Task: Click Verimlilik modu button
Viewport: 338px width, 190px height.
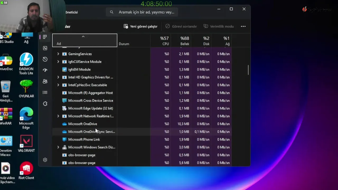Action: click(219, 26)
